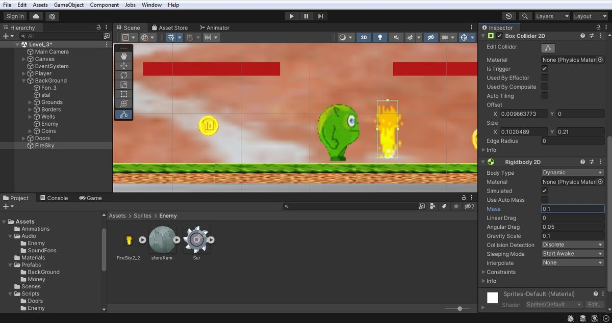Screen dimensions: 612x323
Task: Toggle scene visibility hidden-objects icon
Action: point(430,37)
